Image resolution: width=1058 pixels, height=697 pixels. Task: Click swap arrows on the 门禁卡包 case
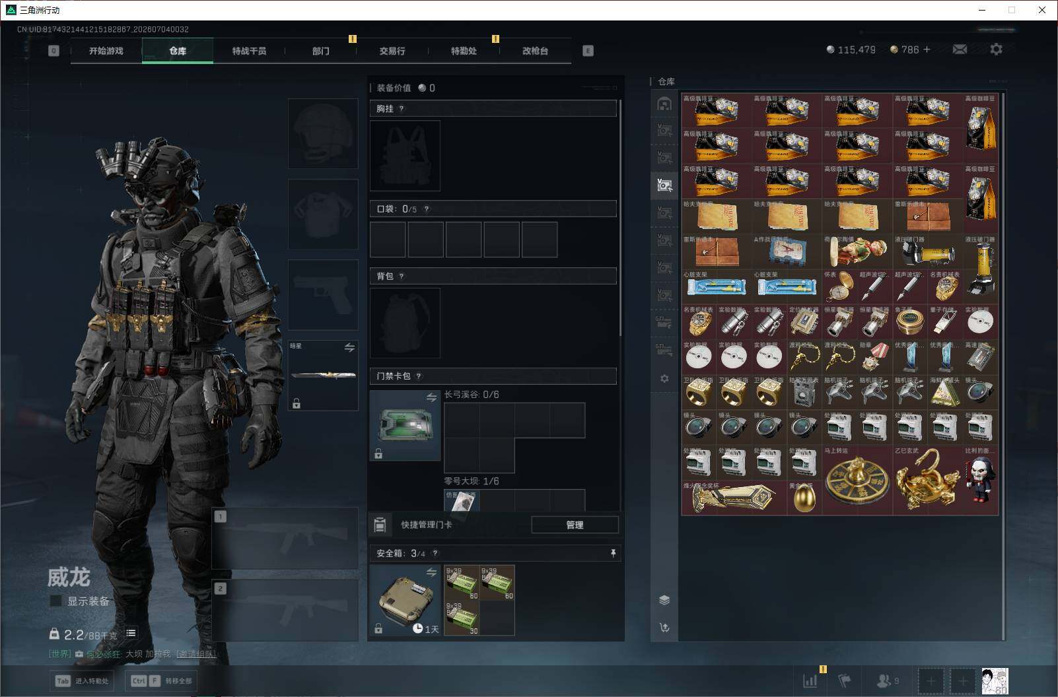(431, 397)
